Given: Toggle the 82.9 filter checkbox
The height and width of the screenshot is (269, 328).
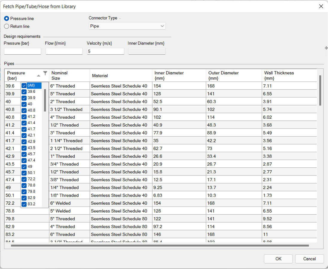Looking at the screenshot, I should pos(24,198).
